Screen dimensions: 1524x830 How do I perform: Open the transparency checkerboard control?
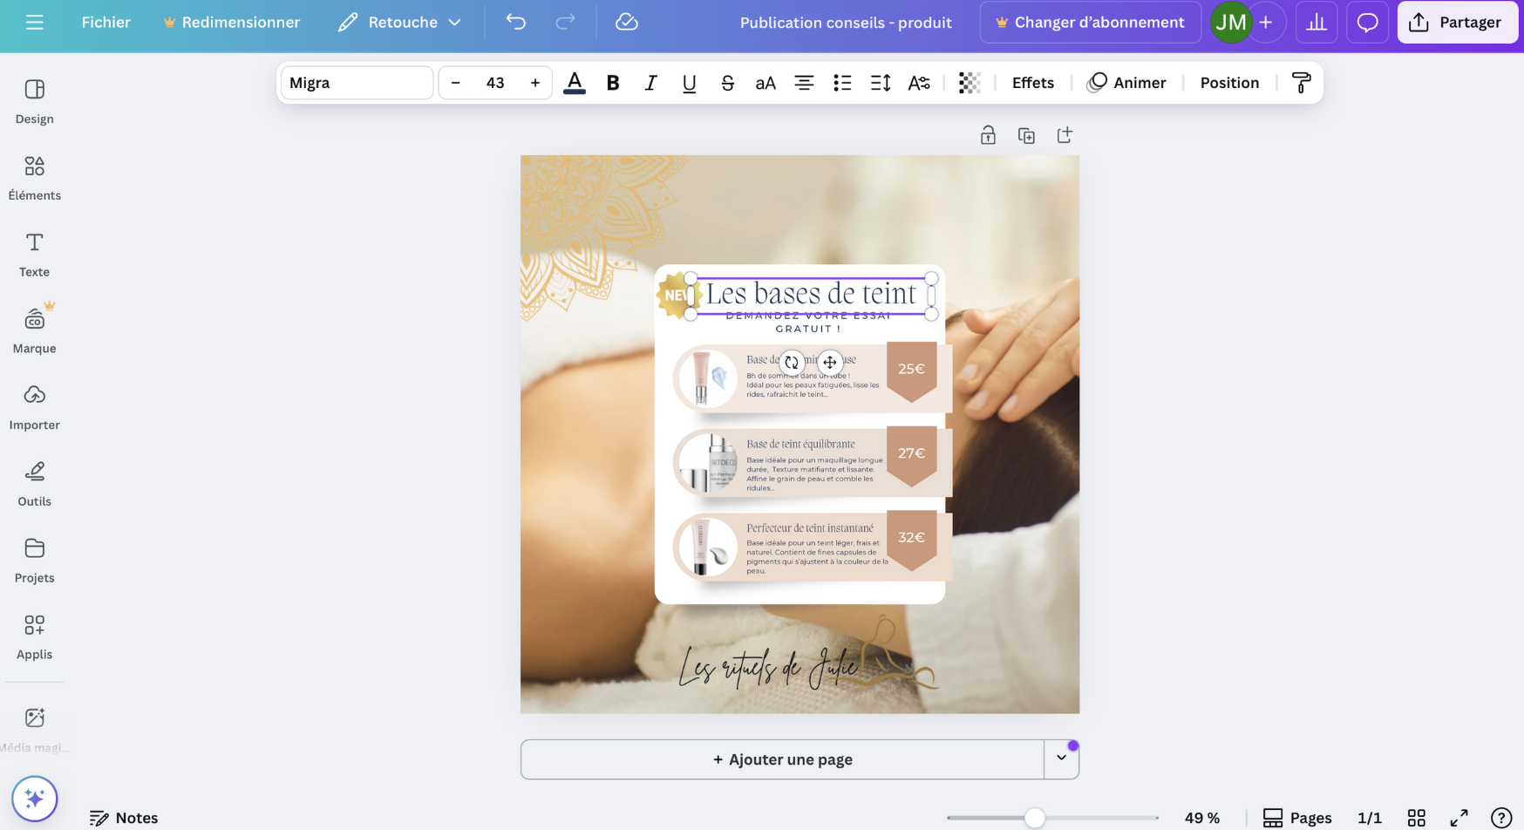point(970,83)
